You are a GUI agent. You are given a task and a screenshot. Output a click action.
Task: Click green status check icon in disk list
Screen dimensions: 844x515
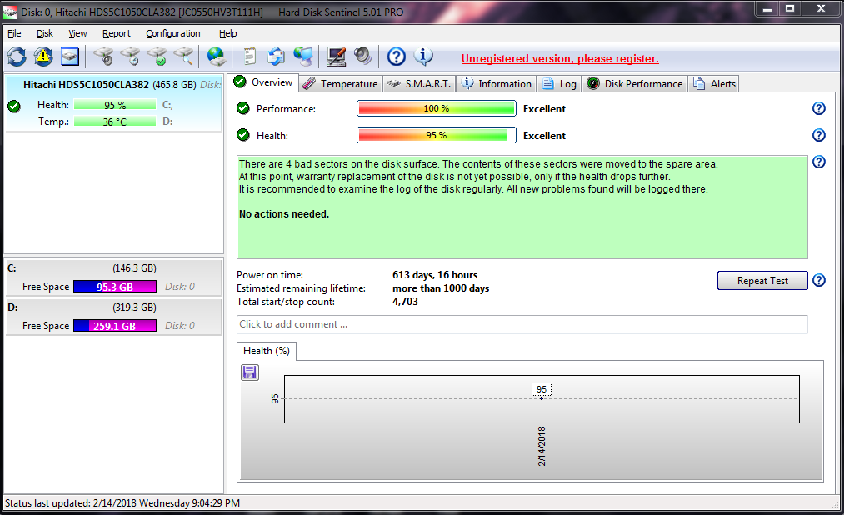pyautogui.click(x=14, y=106)
